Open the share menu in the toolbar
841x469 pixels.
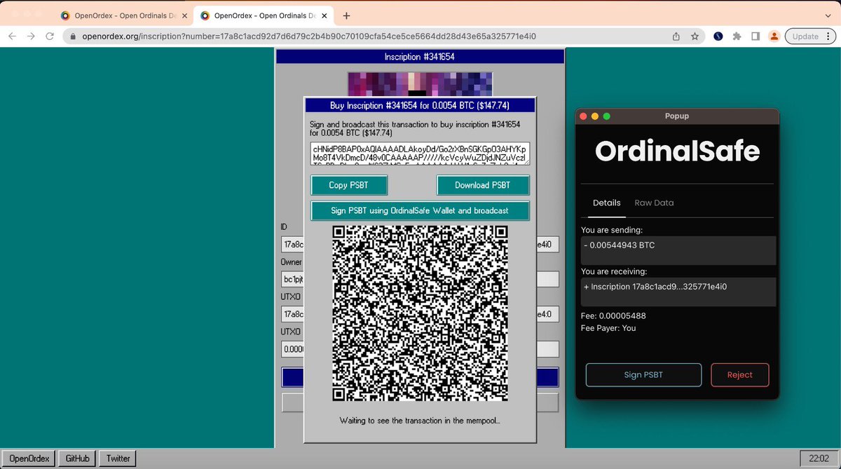(x=675, y=36)
